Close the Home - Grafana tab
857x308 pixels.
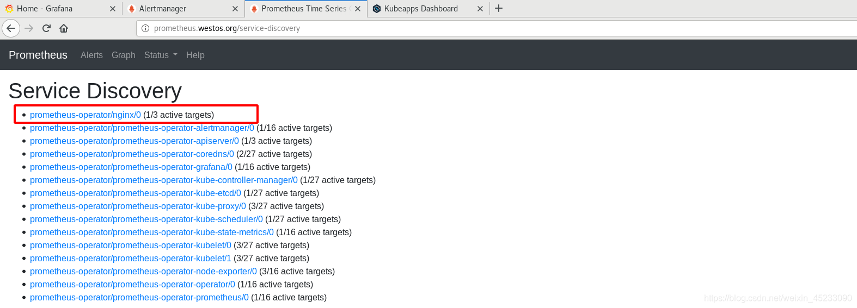[x=112, y=9]
